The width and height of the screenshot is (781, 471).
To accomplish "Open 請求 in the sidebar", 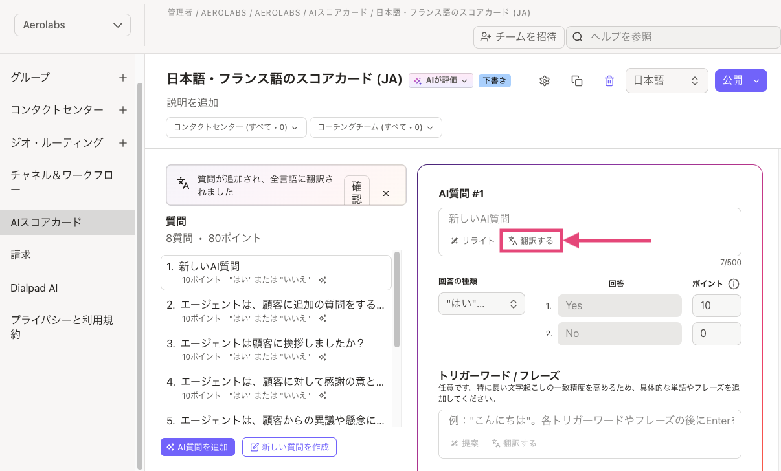I will pyautogui.click(x=21, y=255).
